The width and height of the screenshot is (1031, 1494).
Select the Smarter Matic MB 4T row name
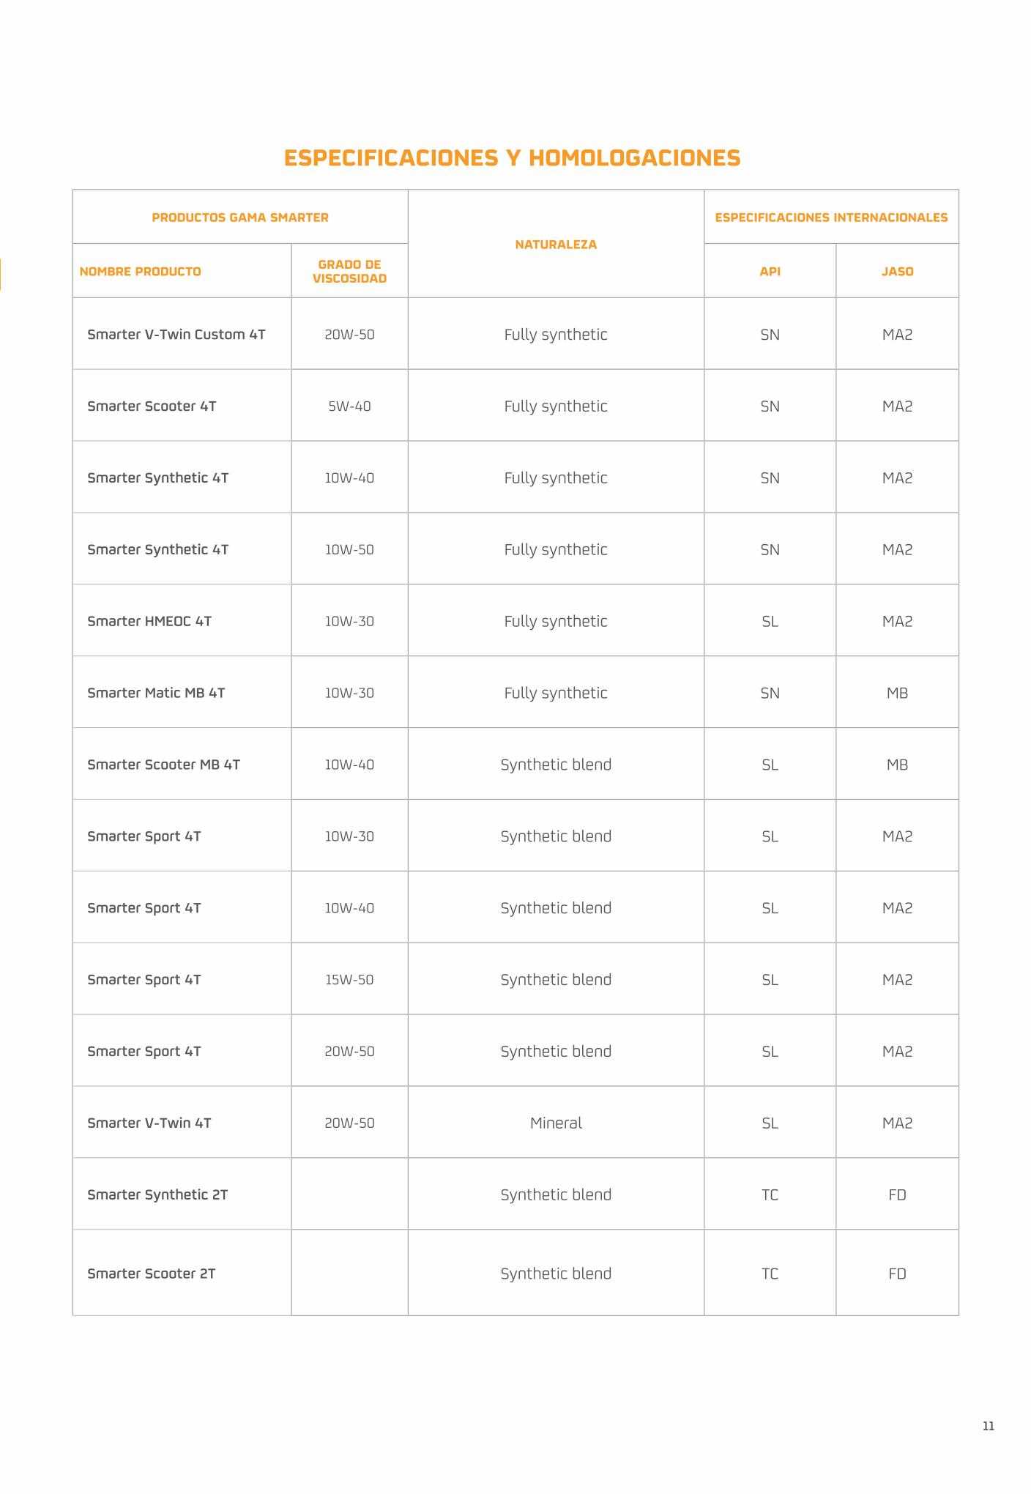(156, 694)
